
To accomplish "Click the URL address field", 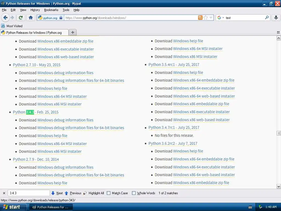I will pyautogui.click(x=131, y=18).
